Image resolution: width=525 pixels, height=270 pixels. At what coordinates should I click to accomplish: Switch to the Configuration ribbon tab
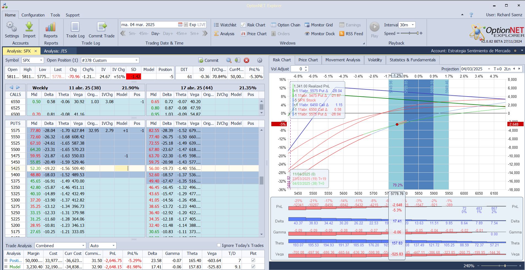(x=33, y=15)
